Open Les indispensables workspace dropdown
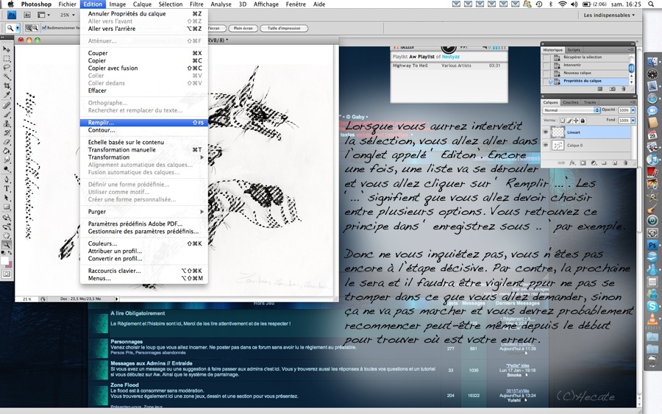The height and width of the screenshot is (414, 662). point(609,15)
